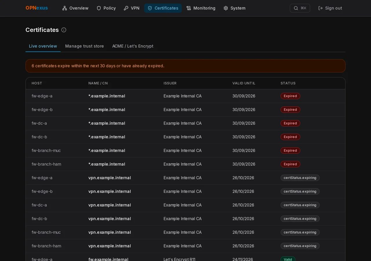The height and width of the screenshot is (261, 371).
Task: Switch to the Manage trust store tab
Action: [x=85, y=46]
